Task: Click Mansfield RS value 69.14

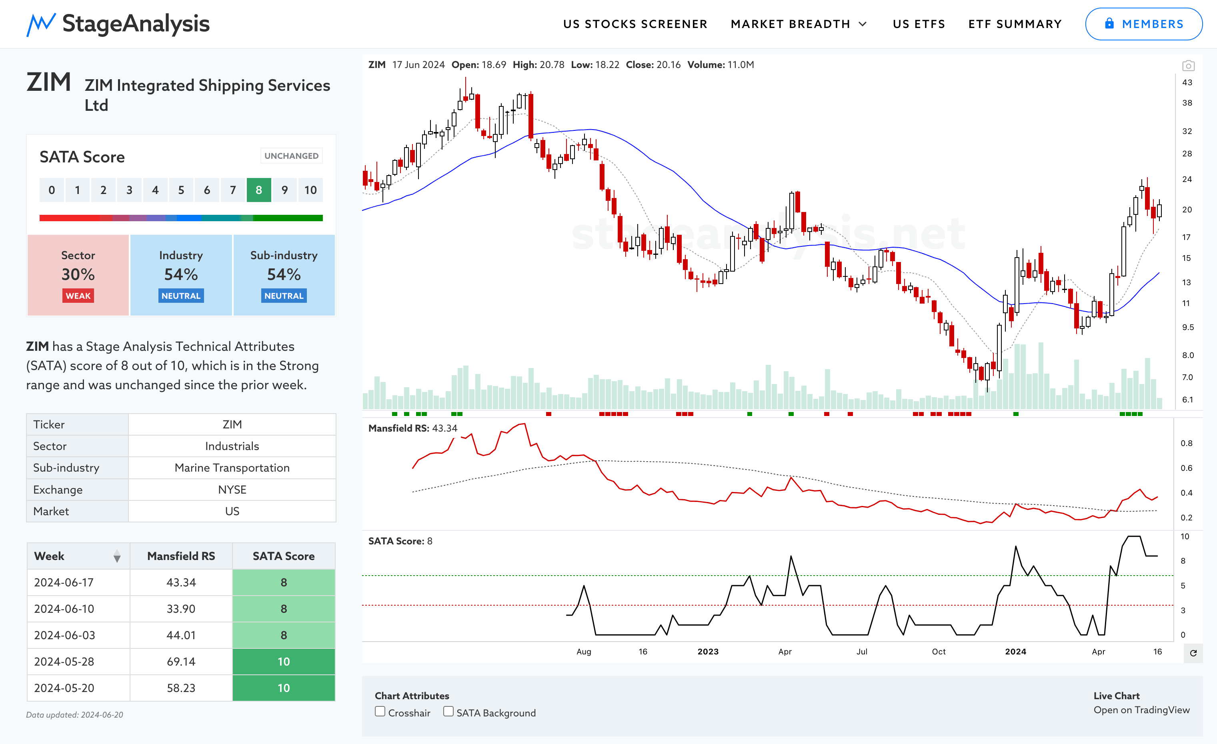Action: click(181, 662)
